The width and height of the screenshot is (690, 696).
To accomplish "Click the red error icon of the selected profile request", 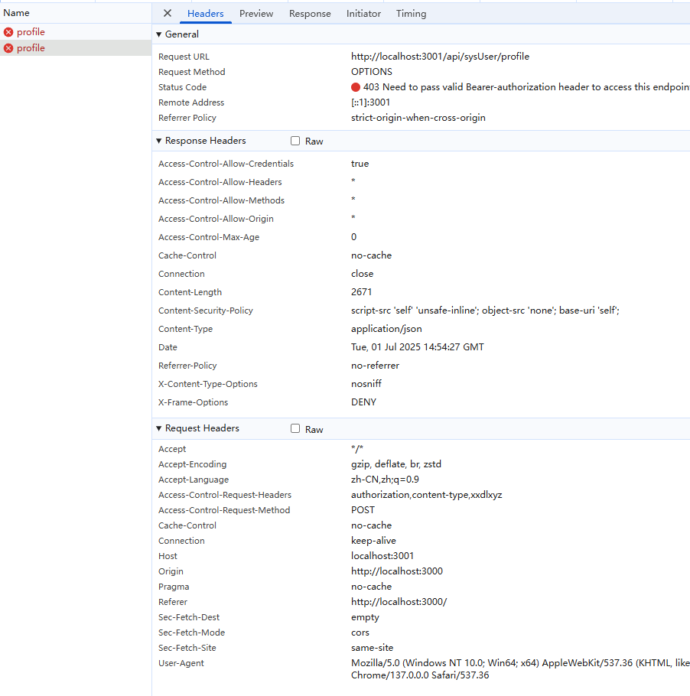I will (x=8, y=48).
